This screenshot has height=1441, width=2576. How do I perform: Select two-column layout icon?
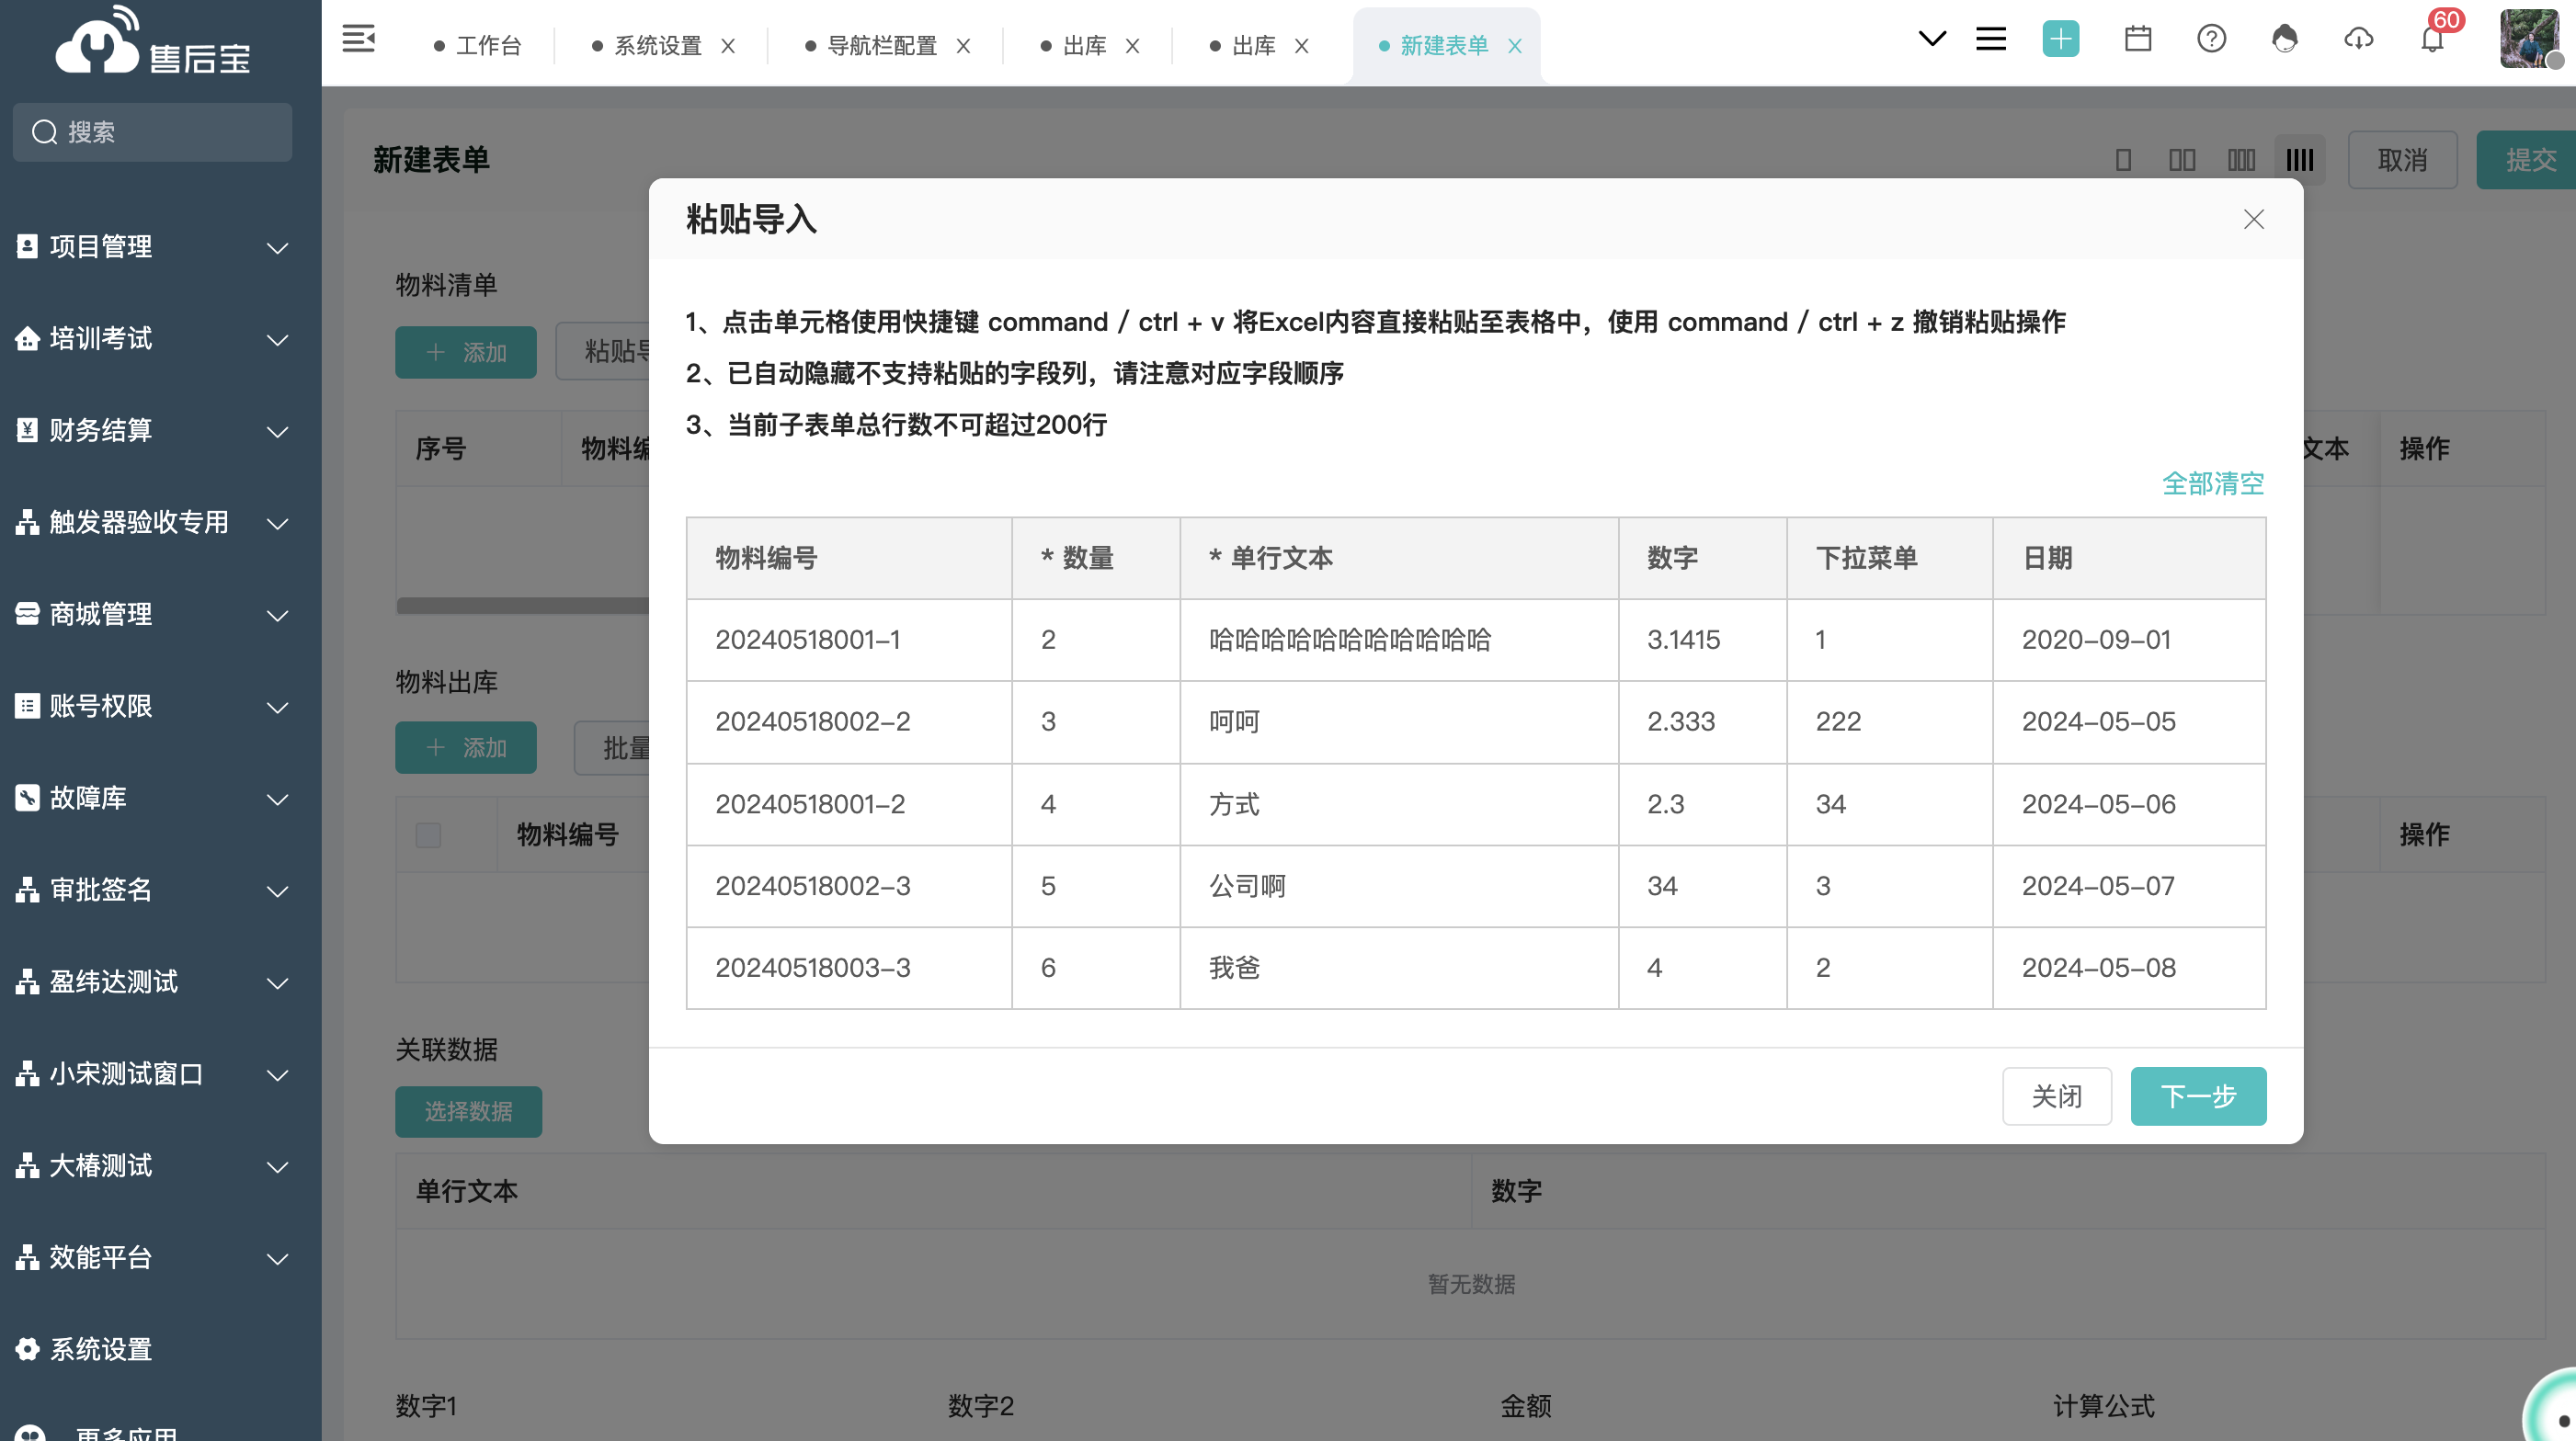coord(2182,160)
